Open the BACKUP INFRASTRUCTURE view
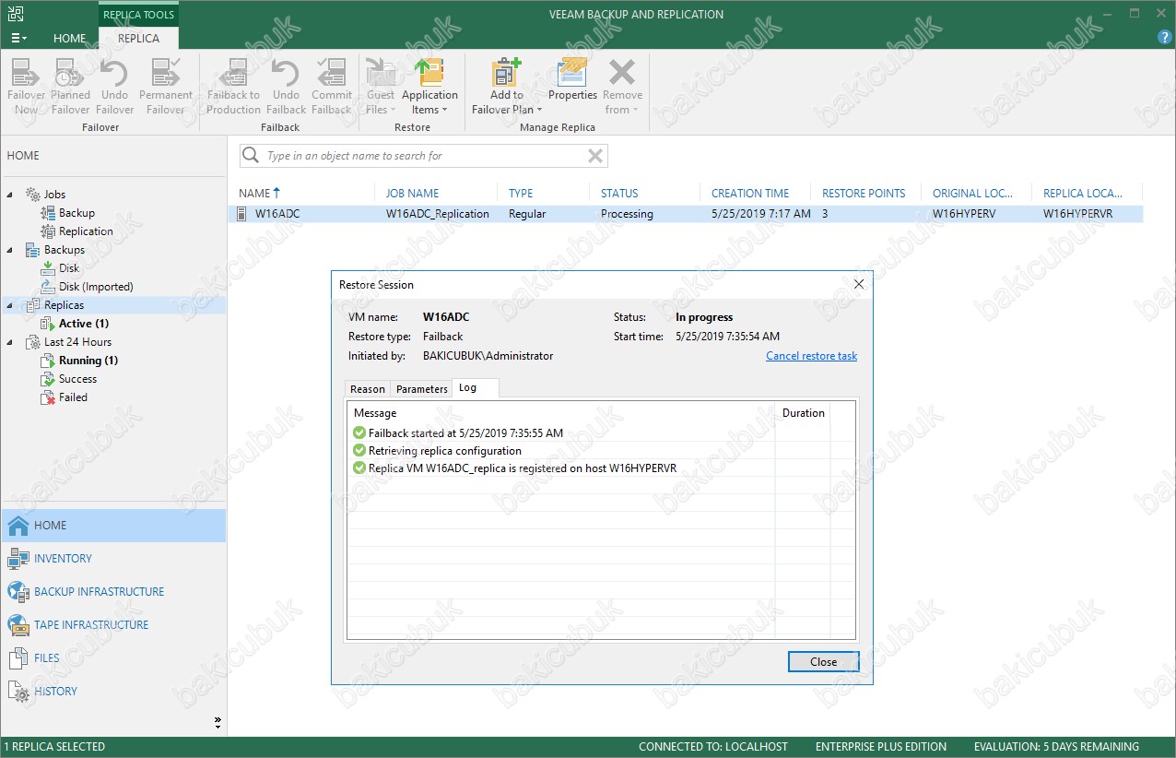Screen dimensions: 1176x758 [113, 592]
